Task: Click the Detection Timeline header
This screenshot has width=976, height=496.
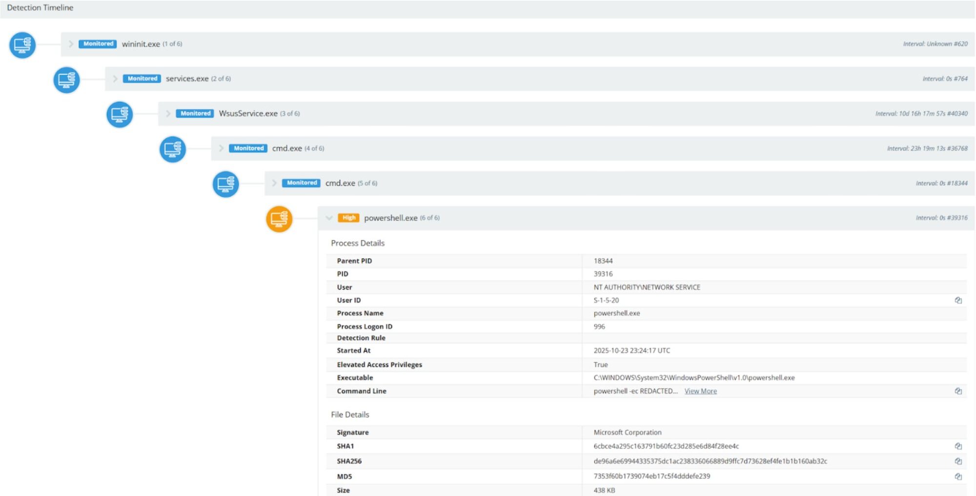Action: [x=40, y=8]
